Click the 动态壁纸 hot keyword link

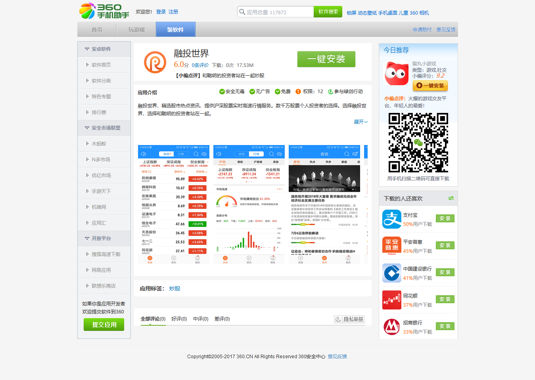click(367, 13)
